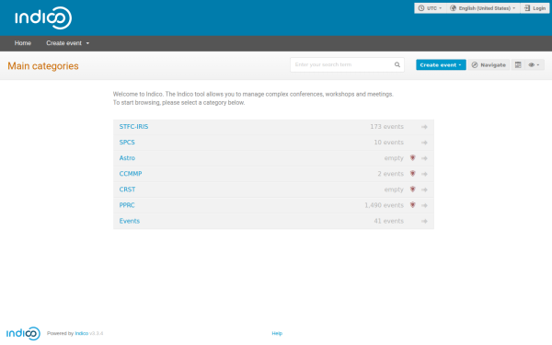Click the Main categories heading
This screenshot has width=552, height=345.
pos(43,66)
